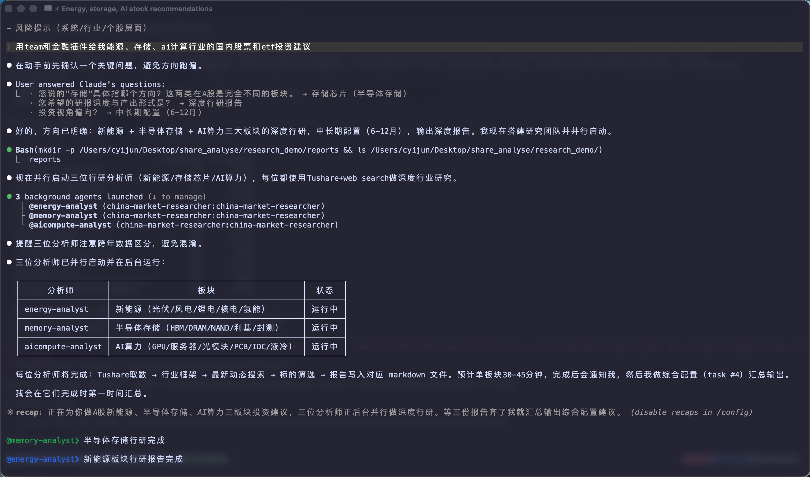Click the 'Bash' command label
The height and width of the screenshot is (477, 810).
(24, 150)
